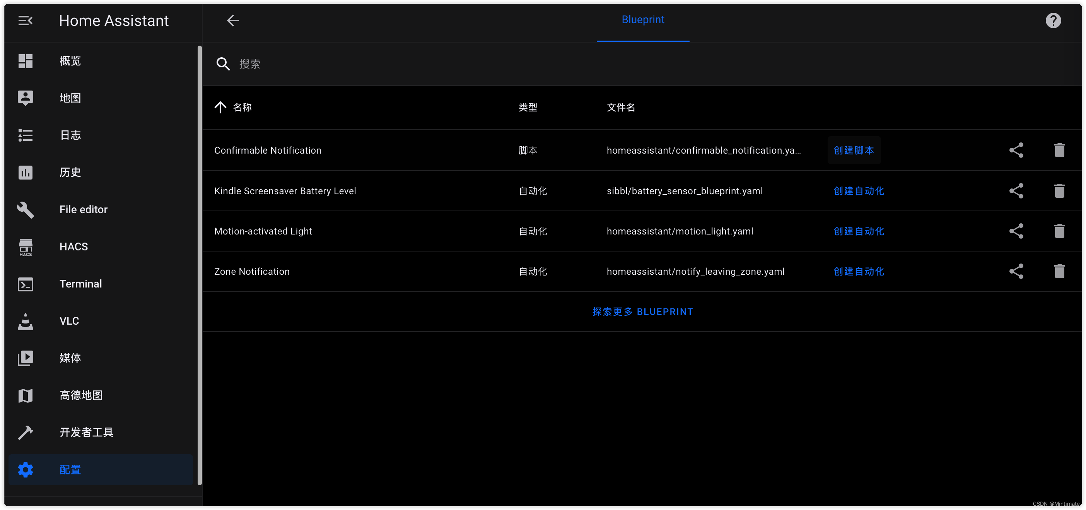Viewport: 1086px width, 510px height.
Task: Delete Kindle Screensaver Battery Level blueprint
Action: point(1059,191)
